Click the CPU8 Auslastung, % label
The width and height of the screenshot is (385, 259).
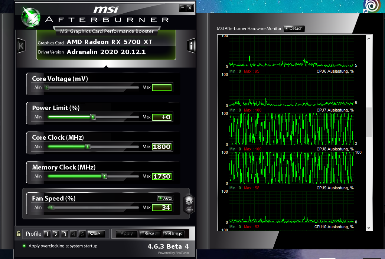pos(335,149)
